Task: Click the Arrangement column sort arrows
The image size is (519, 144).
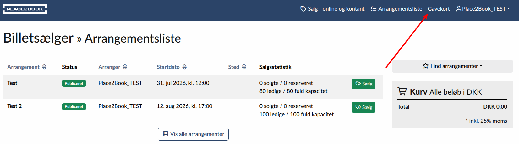Action: (x=44, y=67)
